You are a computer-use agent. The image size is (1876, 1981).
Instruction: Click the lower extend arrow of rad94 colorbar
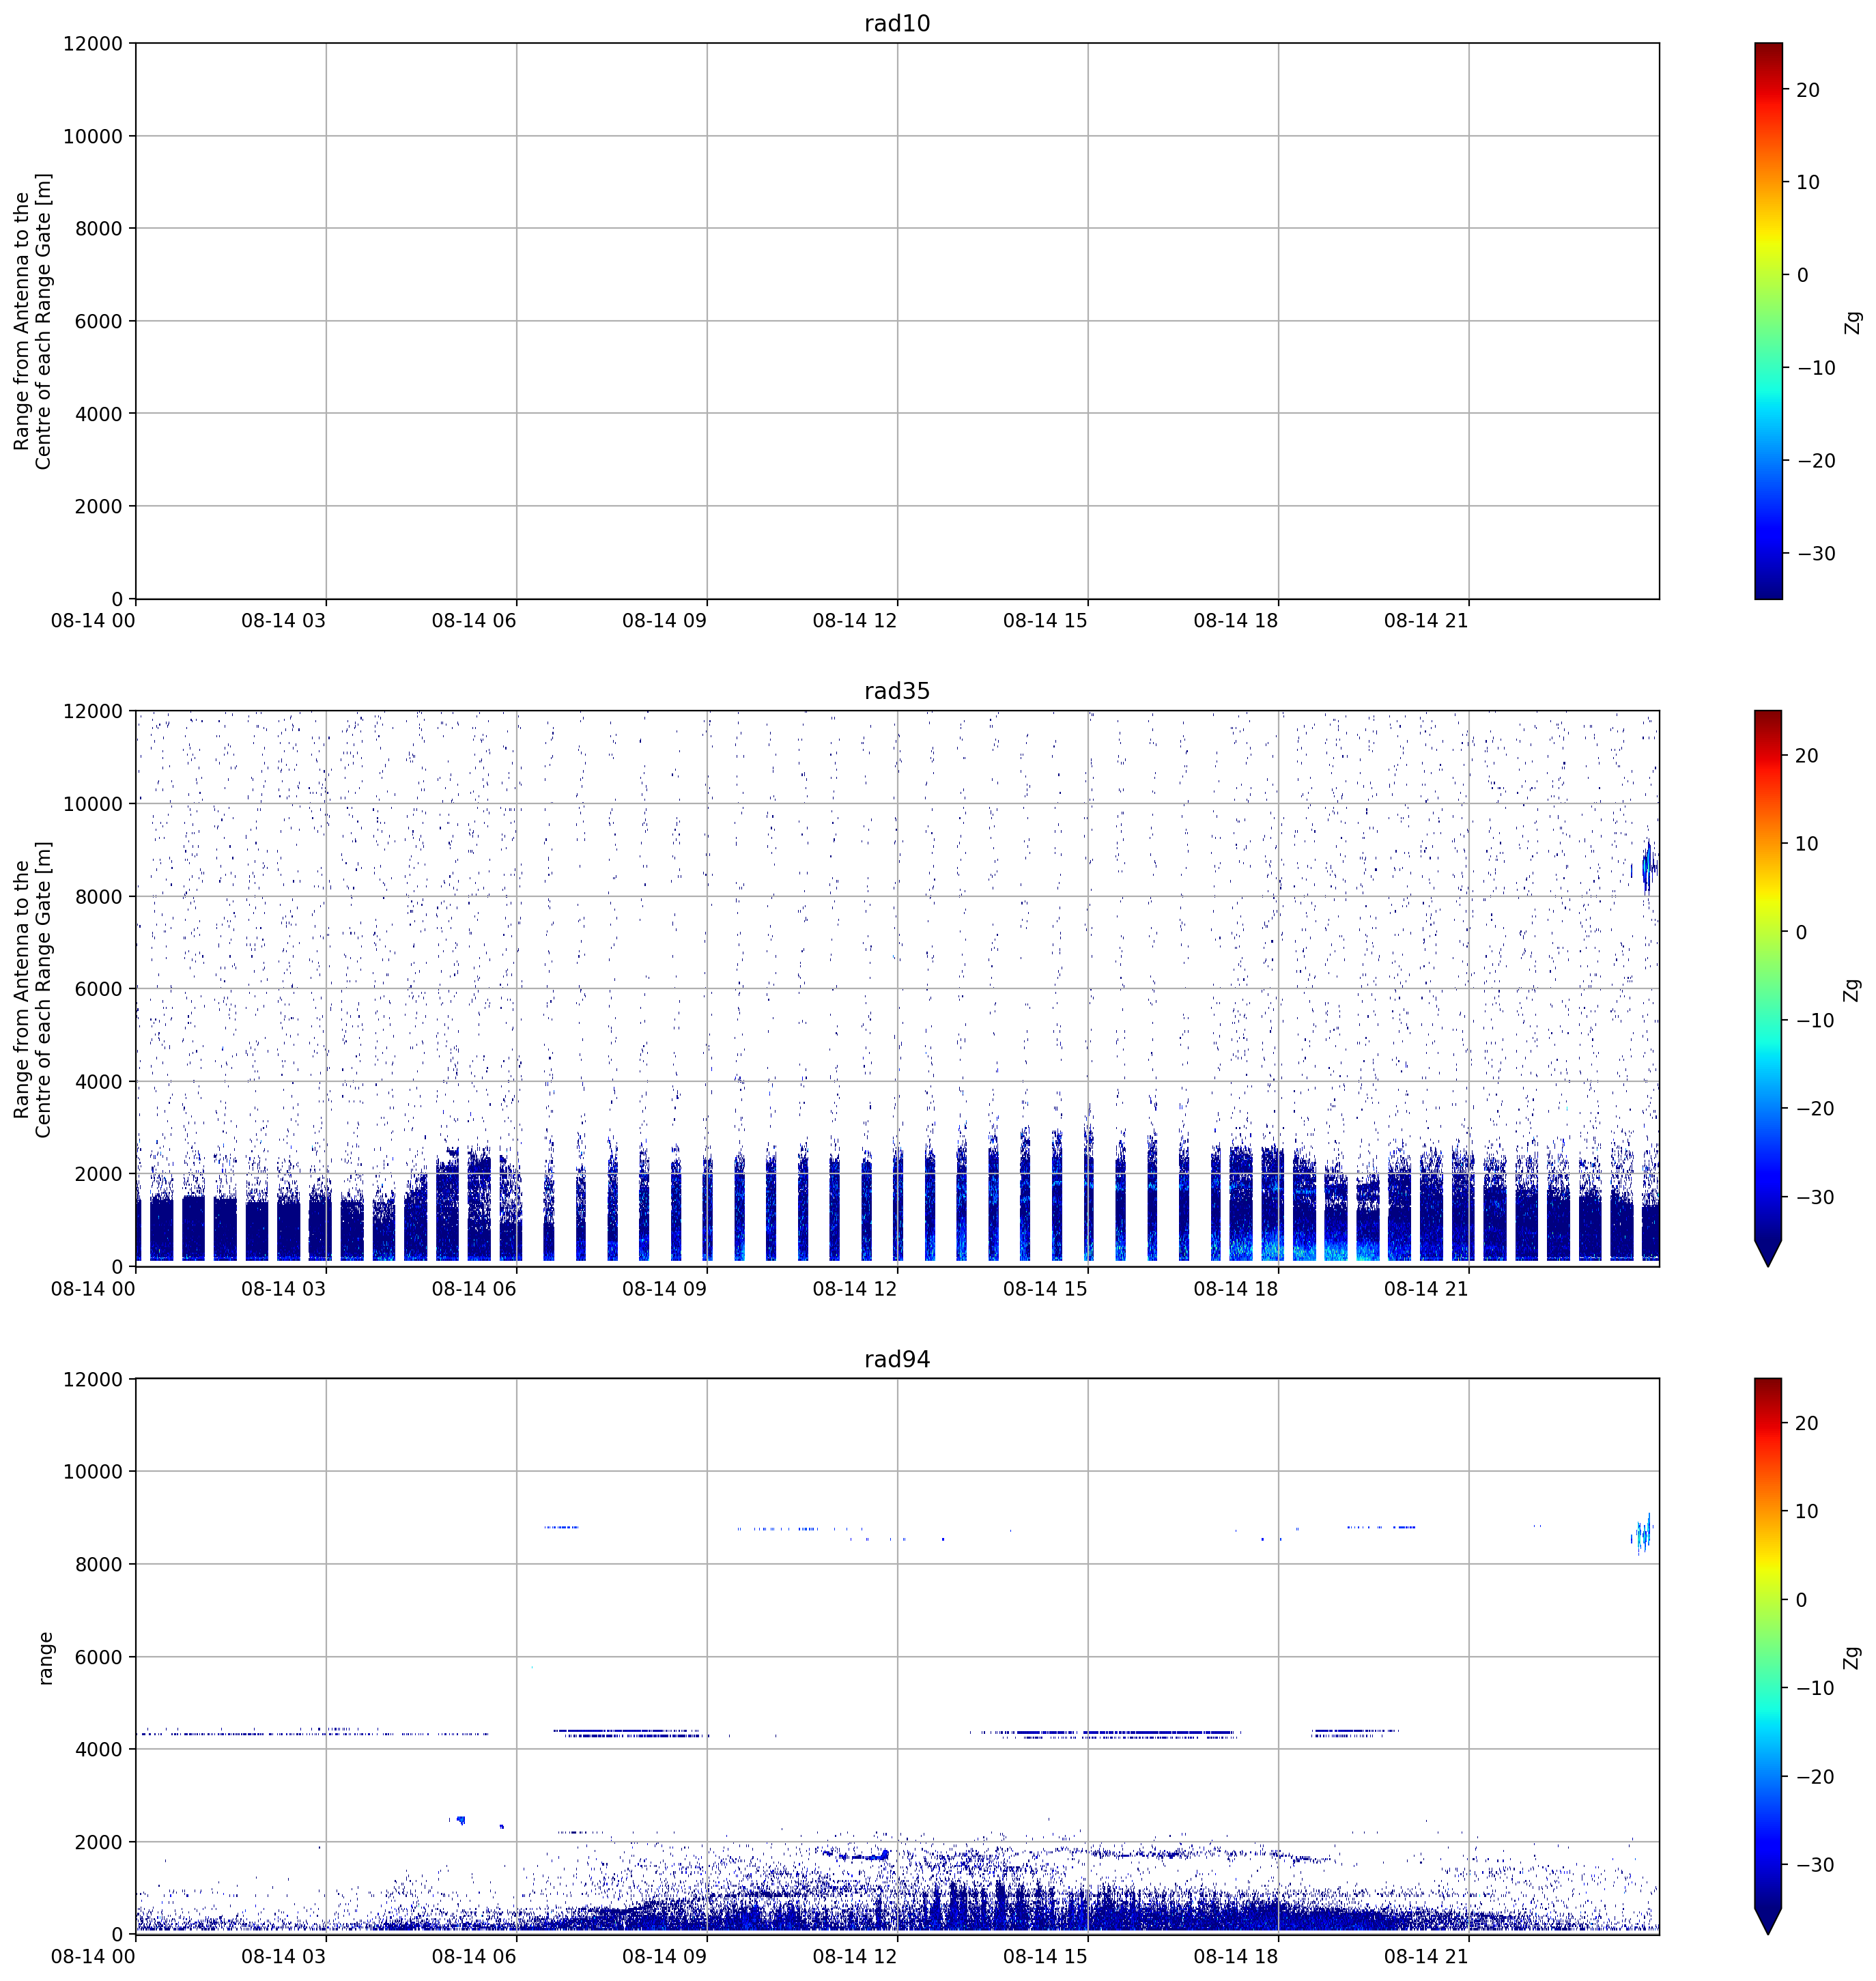(x=1768, y=1921)
